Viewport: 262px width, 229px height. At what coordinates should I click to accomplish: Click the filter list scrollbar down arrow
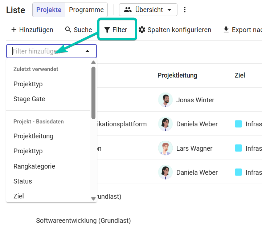point(93,199)
